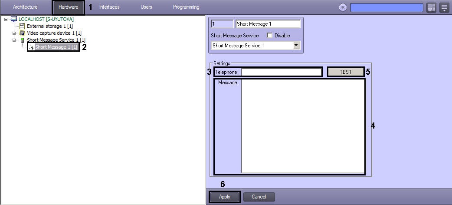The width and height of the screenshot is (452, 205).
Task: Select Video capture device 1 [1]
Action: coord(54,33)
